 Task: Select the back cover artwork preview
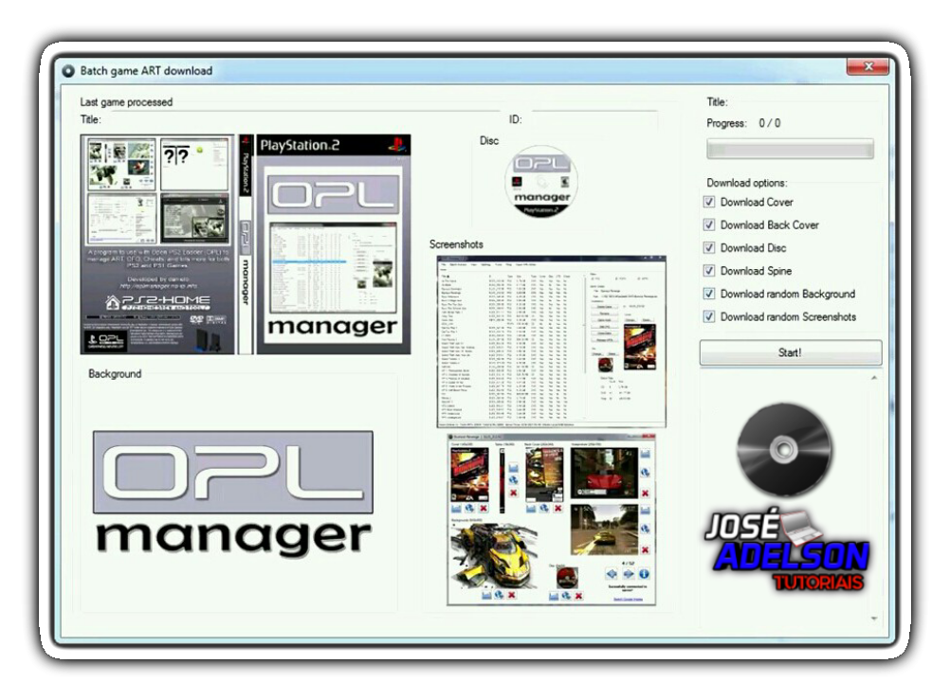(x=157, y=242)
